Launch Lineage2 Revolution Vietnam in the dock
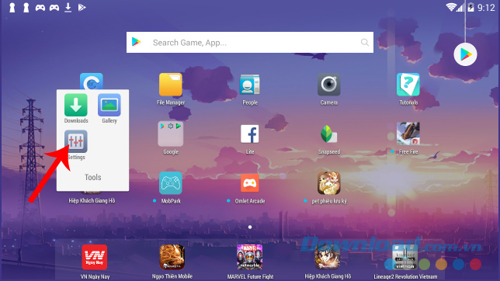This screenshot has height=281, width=500. tap(405, 257)
